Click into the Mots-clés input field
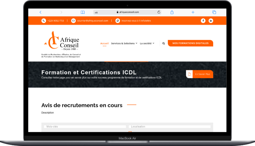The height and width of the screenshot is (146, 255). 85,126
